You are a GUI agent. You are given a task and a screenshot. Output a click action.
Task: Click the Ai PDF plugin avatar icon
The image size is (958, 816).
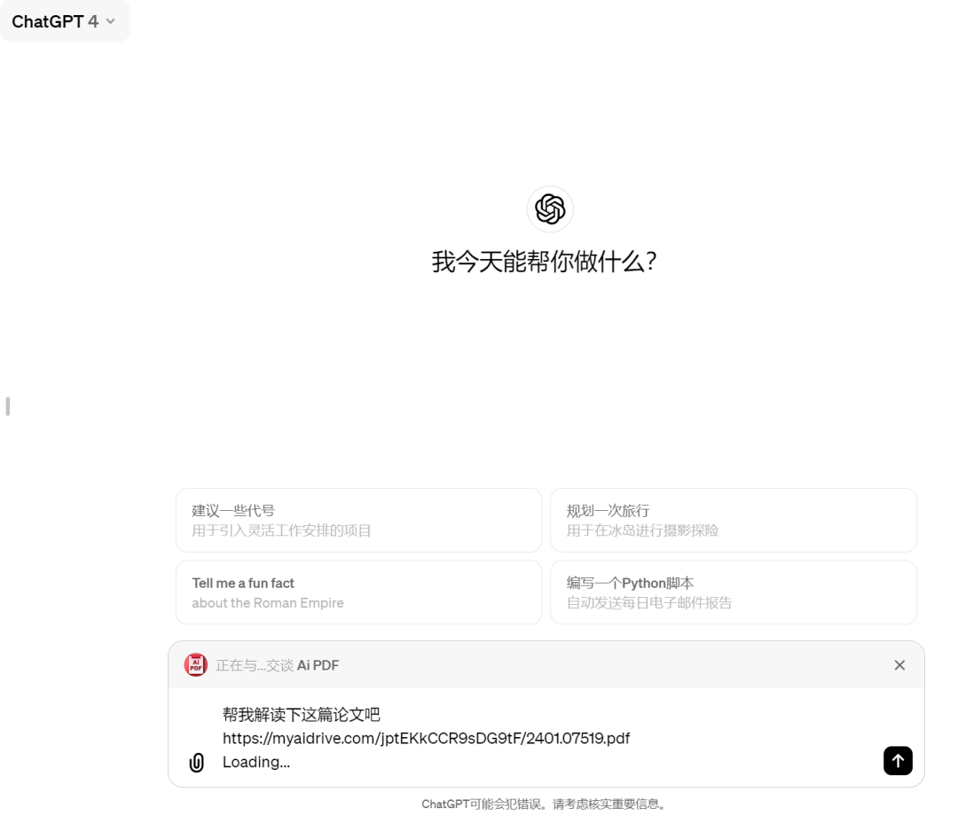[195, 665]
